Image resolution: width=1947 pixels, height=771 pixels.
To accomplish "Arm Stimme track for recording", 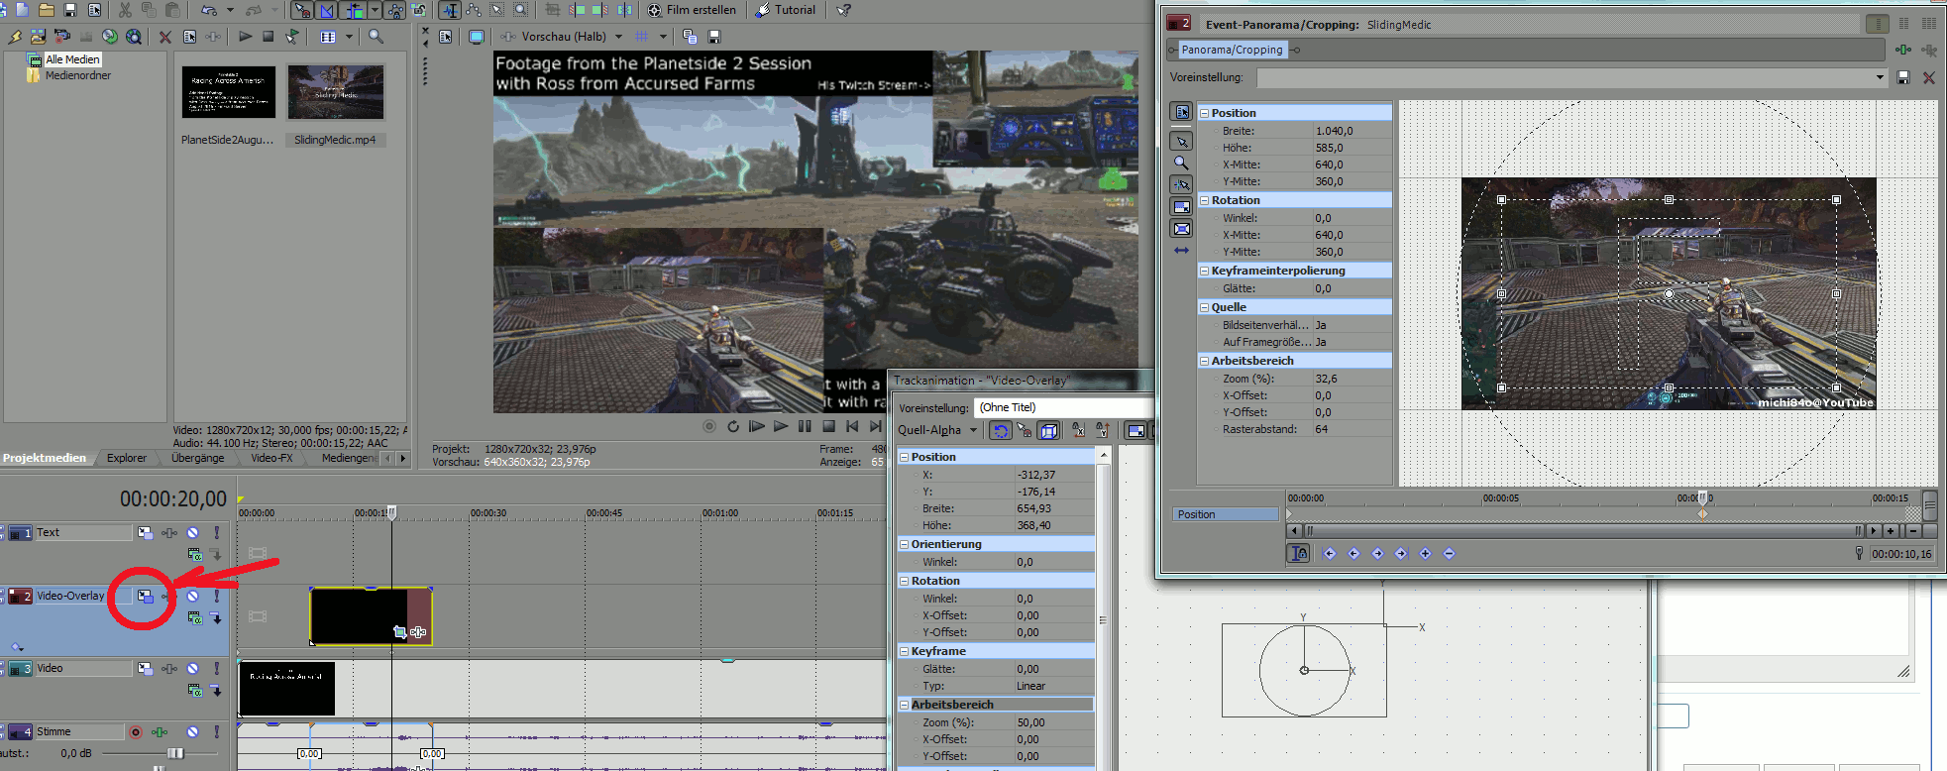I will tap(135, 732).
